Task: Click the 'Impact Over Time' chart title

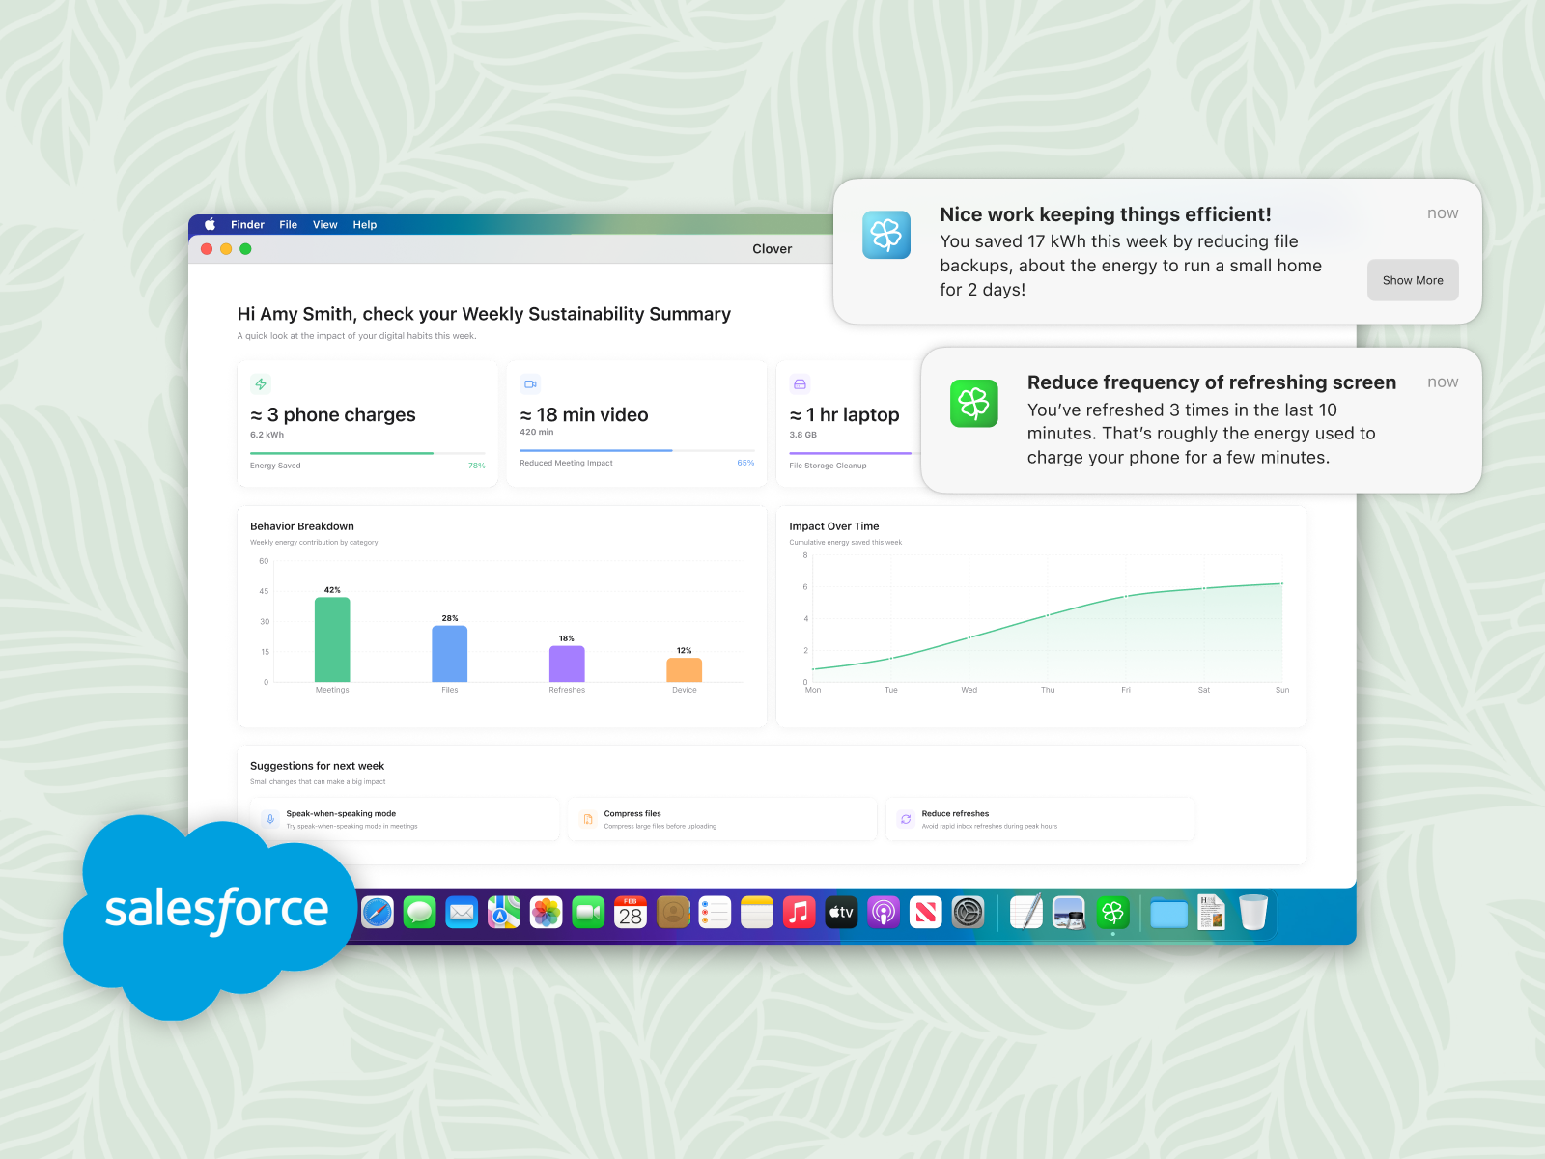Action: [x=834, y=526]
